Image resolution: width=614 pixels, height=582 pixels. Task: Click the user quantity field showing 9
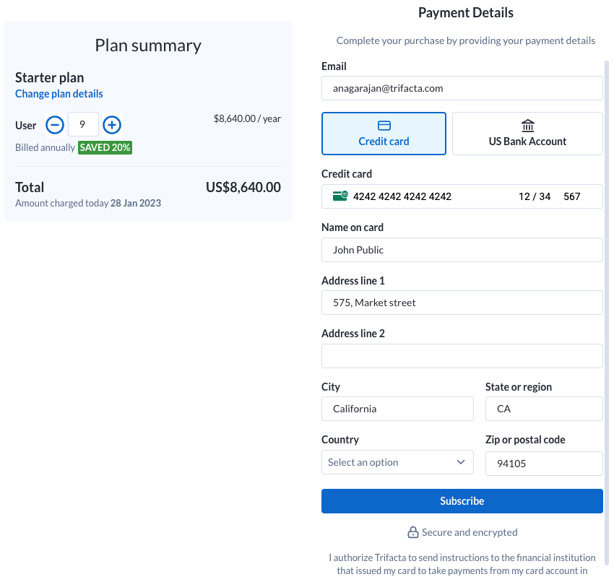[83, 124]
